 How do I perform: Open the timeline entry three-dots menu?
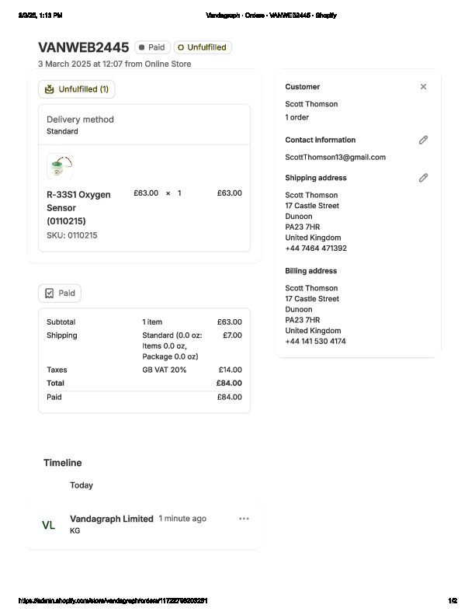(x=244, y=519)
